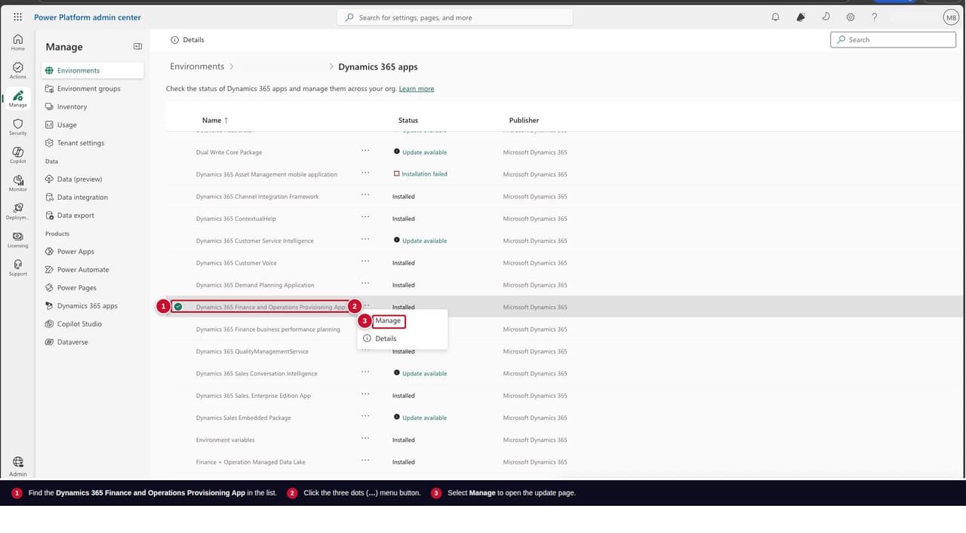966x533 pixels.
Task: Open notifications bell icon
Action: click(x=776, y=17)
